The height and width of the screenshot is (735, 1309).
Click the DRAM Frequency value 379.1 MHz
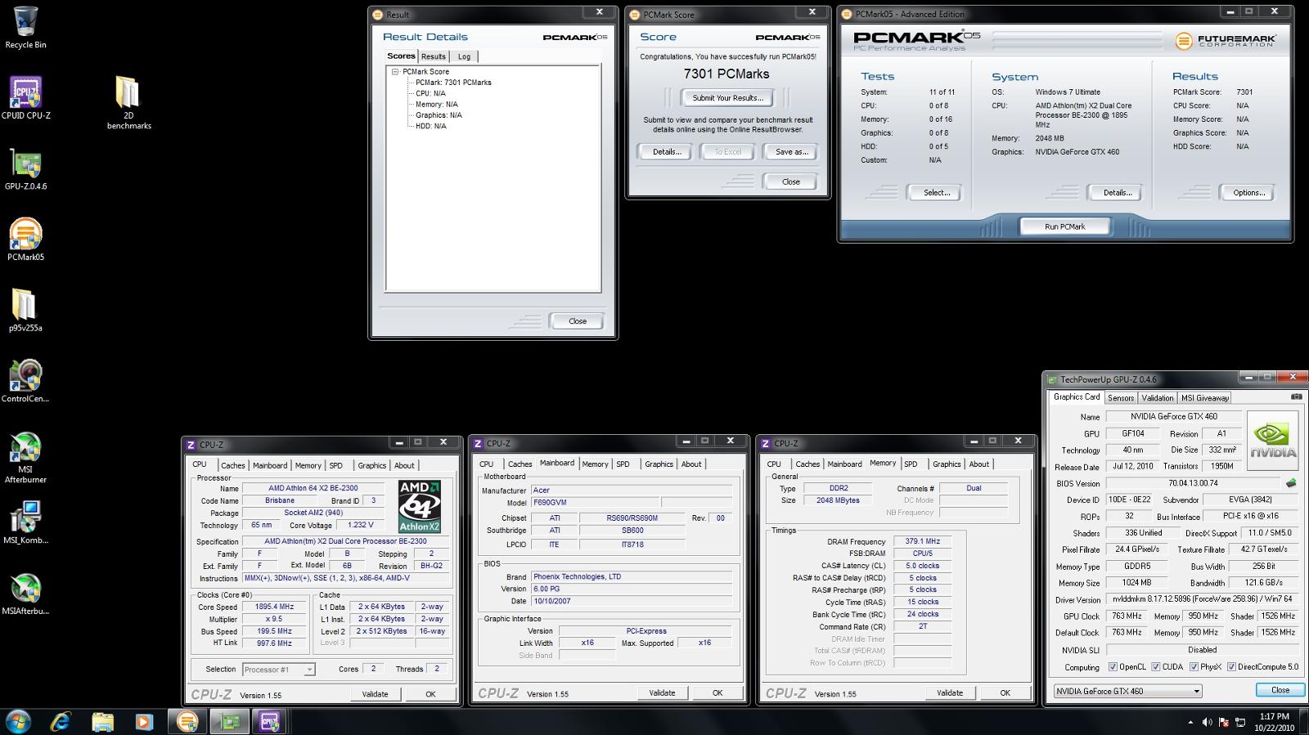point(923,541)
